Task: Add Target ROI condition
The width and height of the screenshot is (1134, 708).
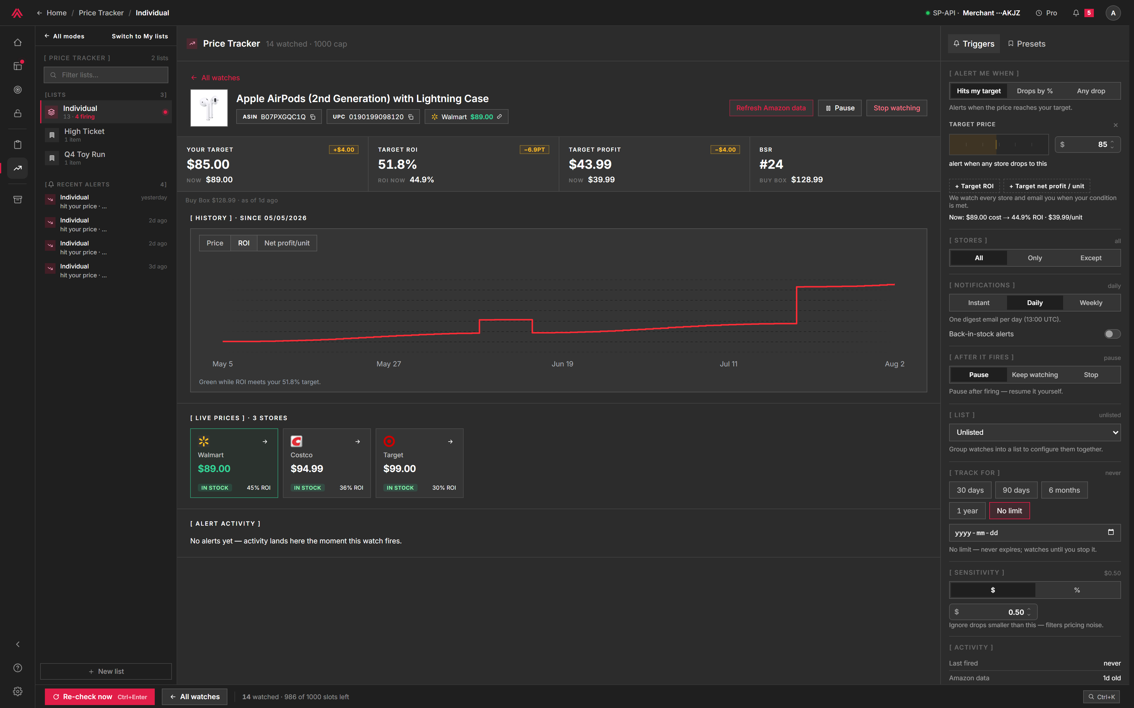Action: (x=974, y=186)
